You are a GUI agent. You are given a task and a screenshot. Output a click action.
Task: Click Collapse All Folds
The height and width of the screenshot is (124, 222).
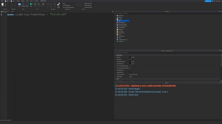(x=88, y=7)
